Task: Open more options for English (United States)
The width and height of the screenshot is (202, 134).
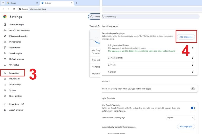Action: 192,48
